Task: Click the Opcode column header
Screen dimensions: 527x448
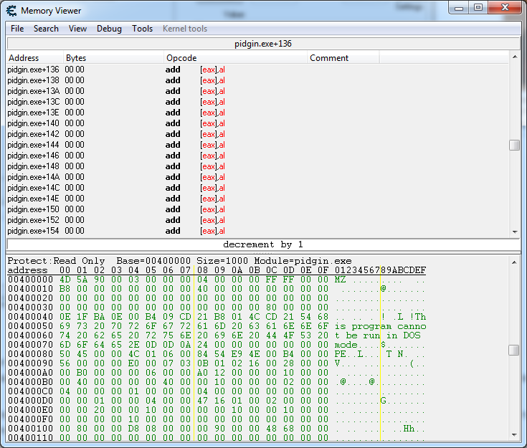Action: click(235, 58)
